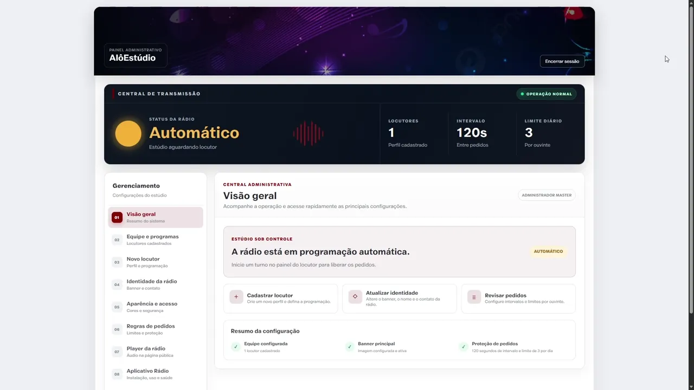694x390 pixels.
Task: Click the Proteção de pedidos summary label
Action: (x=495, y=344)
